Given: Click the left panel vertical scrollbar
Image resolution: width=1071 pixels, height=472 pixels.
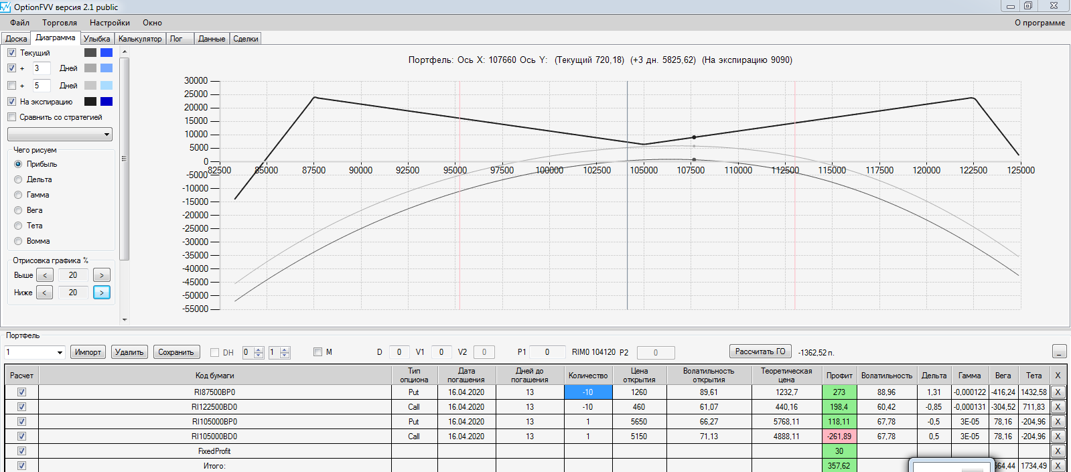Looking at the screenshot, I should [124, 159].
